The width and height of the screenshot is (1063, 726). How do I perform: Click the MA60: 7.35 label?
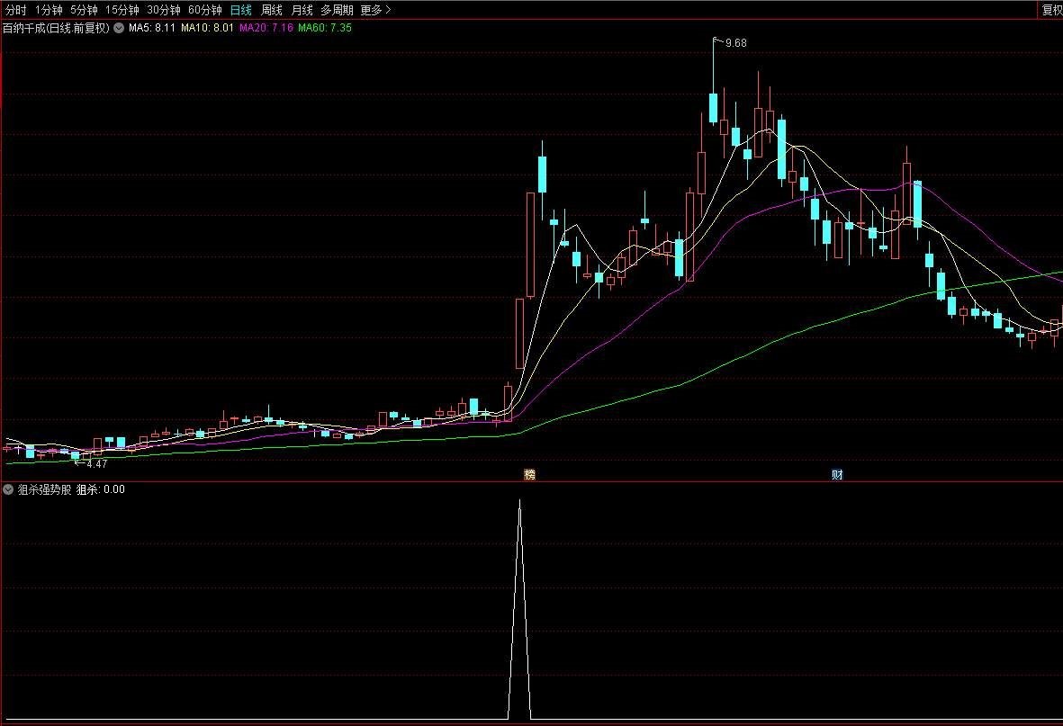coord(325,28)
